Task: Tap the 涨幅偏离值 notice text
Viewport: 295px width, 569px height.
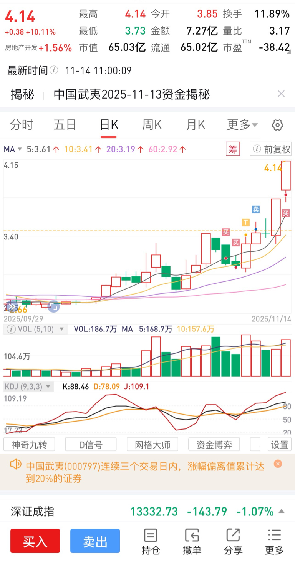Action: (145, 472)
